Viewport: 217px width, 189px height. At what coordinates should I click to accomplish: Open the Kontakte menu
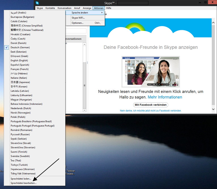(x=50, y=8)
